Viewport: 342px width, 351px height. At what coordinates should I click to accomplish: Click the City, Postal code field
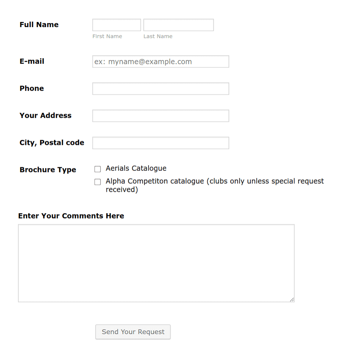(x=160, y=143)
